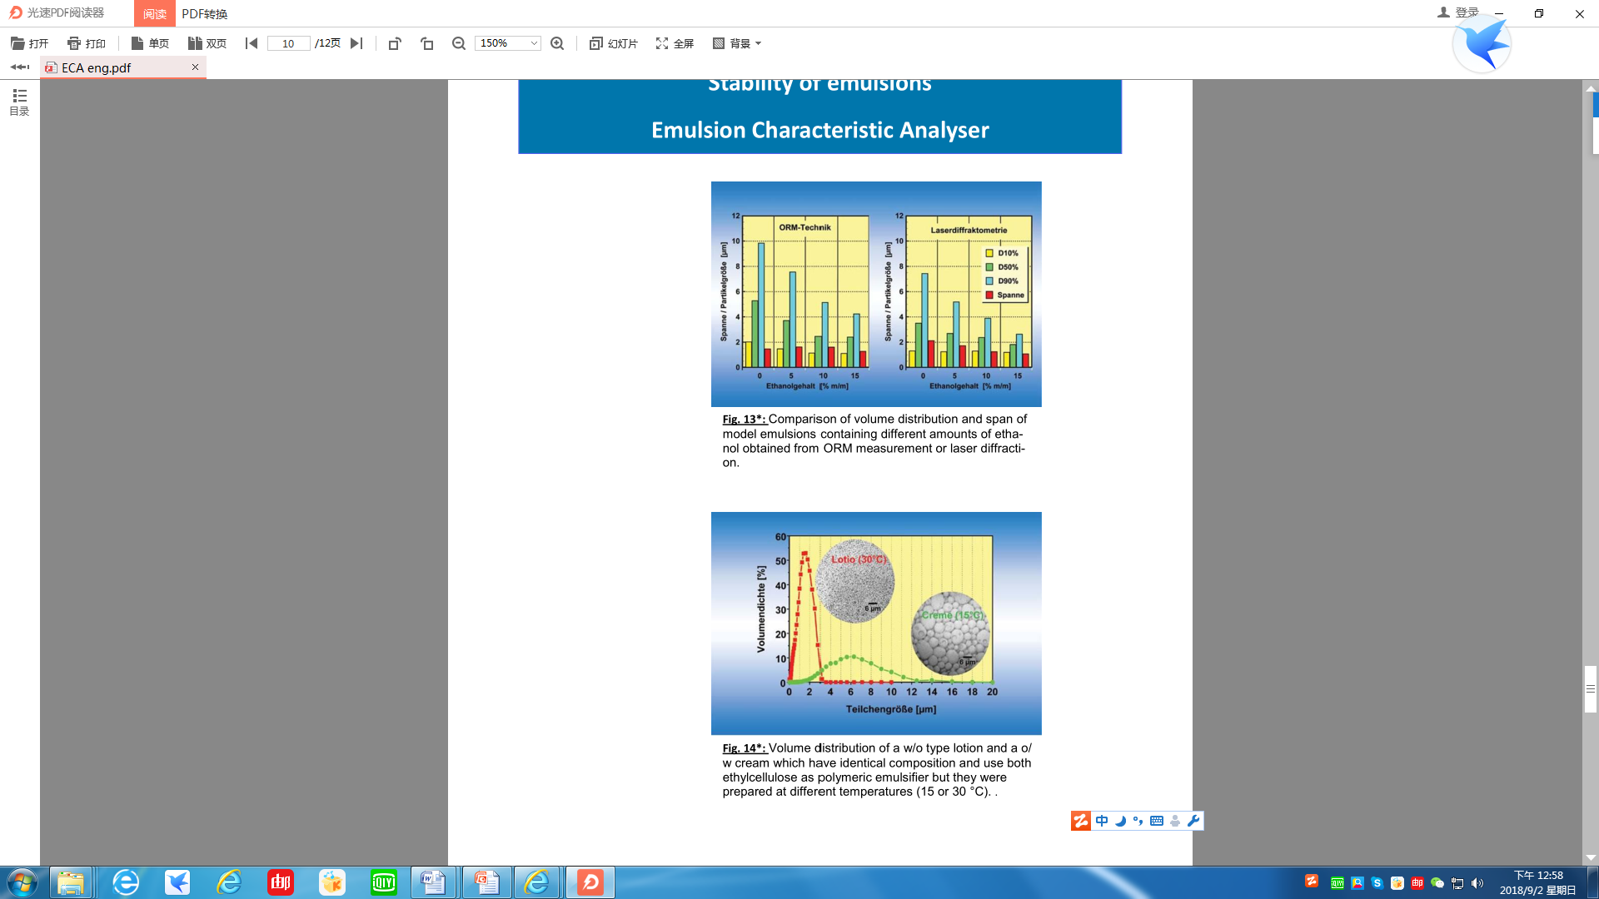This screenshot has width=1599, height=899.
Task: Jump to the first page
Action: pyautogui.click(x=252, y=43)
